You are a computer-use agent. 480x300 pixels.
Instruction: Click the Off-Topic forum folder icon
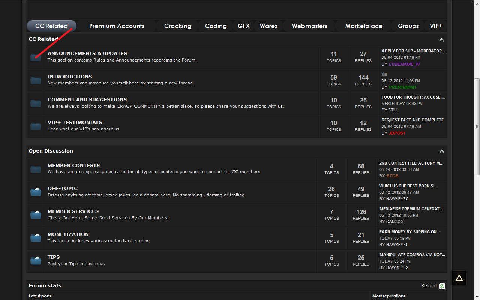(x=36, y=192)
